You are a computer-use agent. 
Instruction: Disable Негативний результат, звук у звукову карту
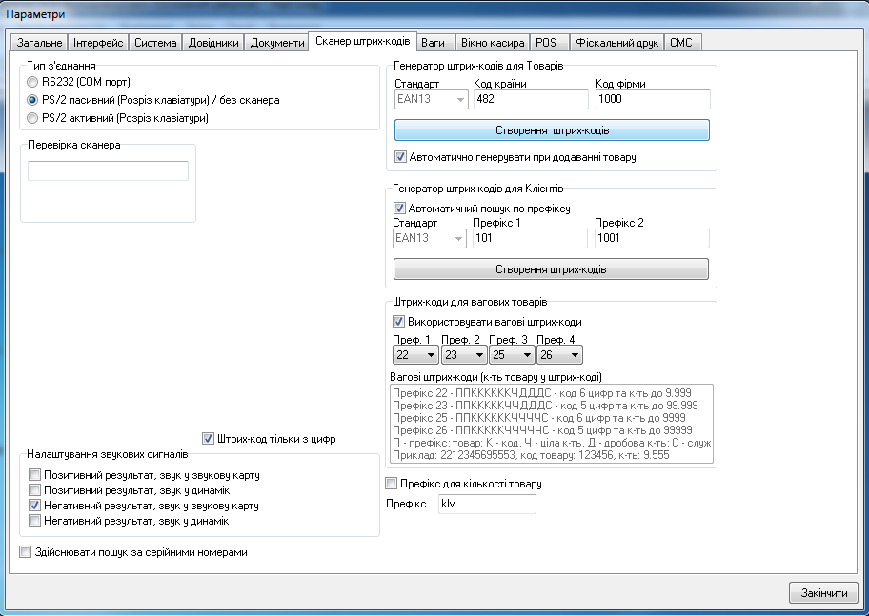coord(35,506)
